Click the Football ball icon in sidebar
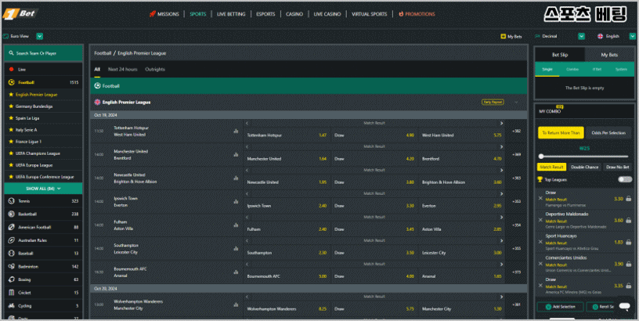Screen dimensions: 639x321 point(12,82)
